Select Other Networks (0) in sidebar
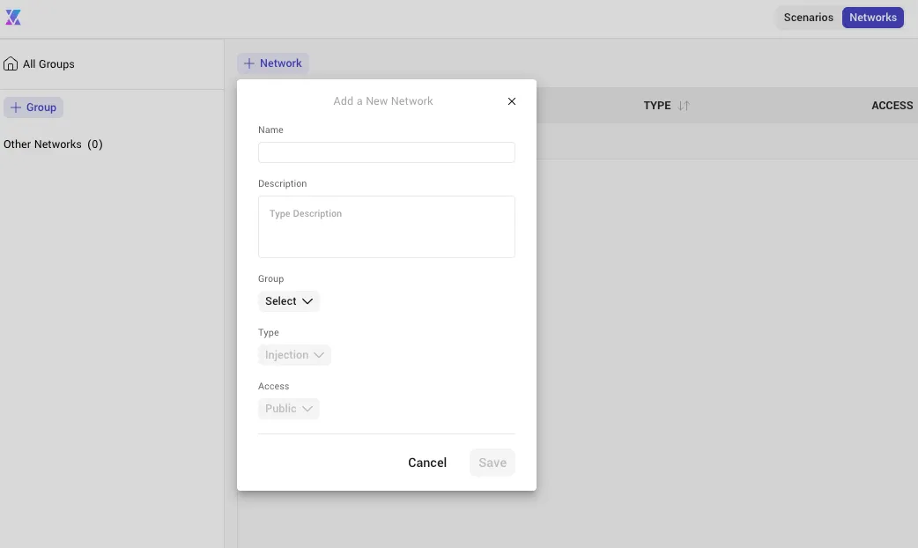This screenshot has width=918, height=548. click(53, 144)
